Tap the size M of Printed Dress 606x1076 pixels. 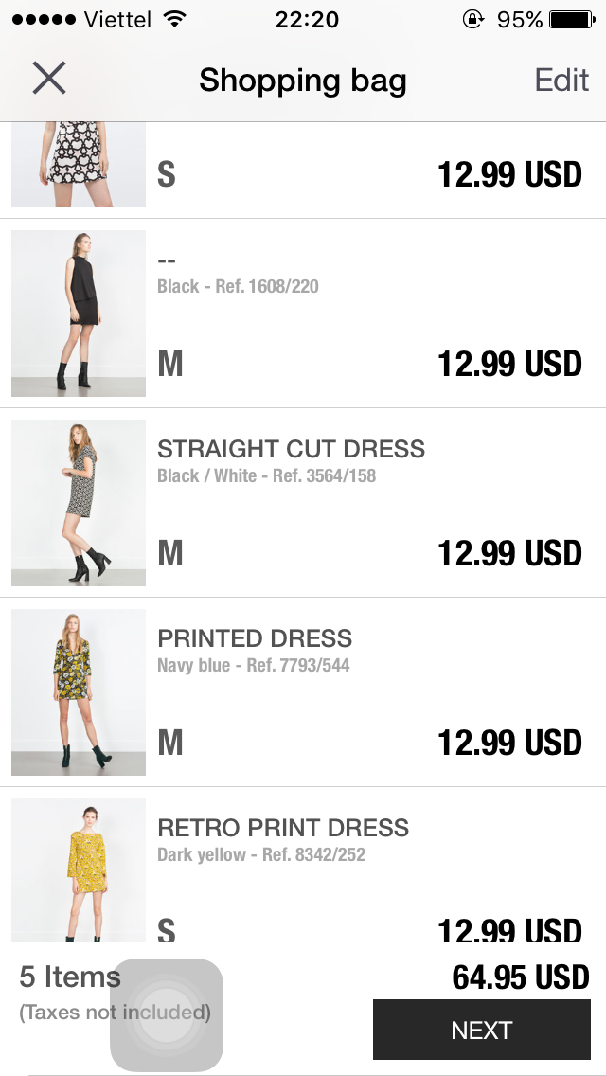coord(170,743)
